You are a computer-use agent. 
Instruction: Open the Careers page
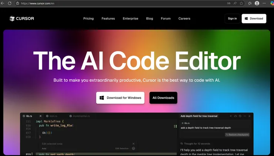point(184,19)
